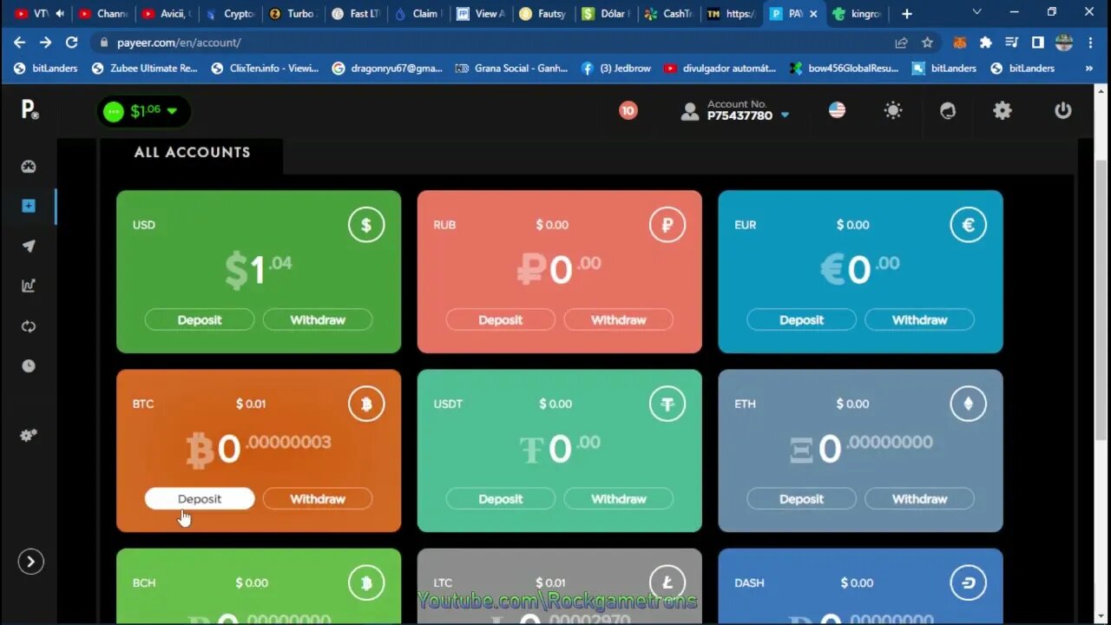Image resolution: width=1111 pixels, height=625 pixels.
Task: Open a new browser tab with plus
Action: [906, 13]
